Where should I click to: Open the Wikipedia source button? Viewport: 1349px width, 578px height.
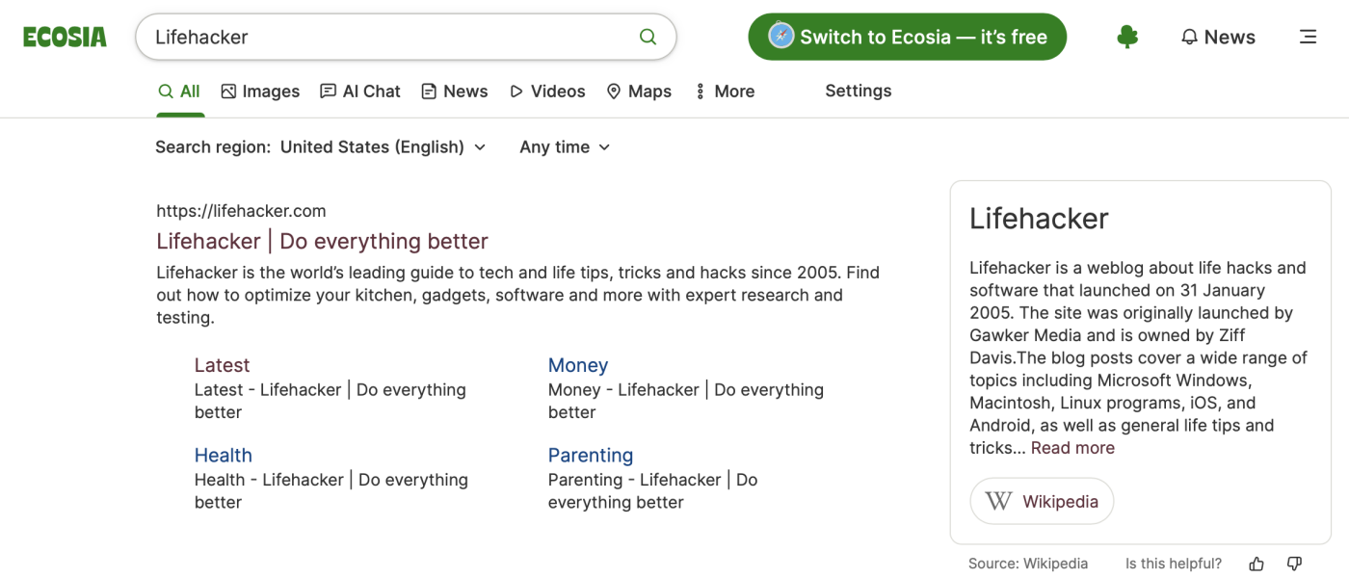pos(1042,501)
